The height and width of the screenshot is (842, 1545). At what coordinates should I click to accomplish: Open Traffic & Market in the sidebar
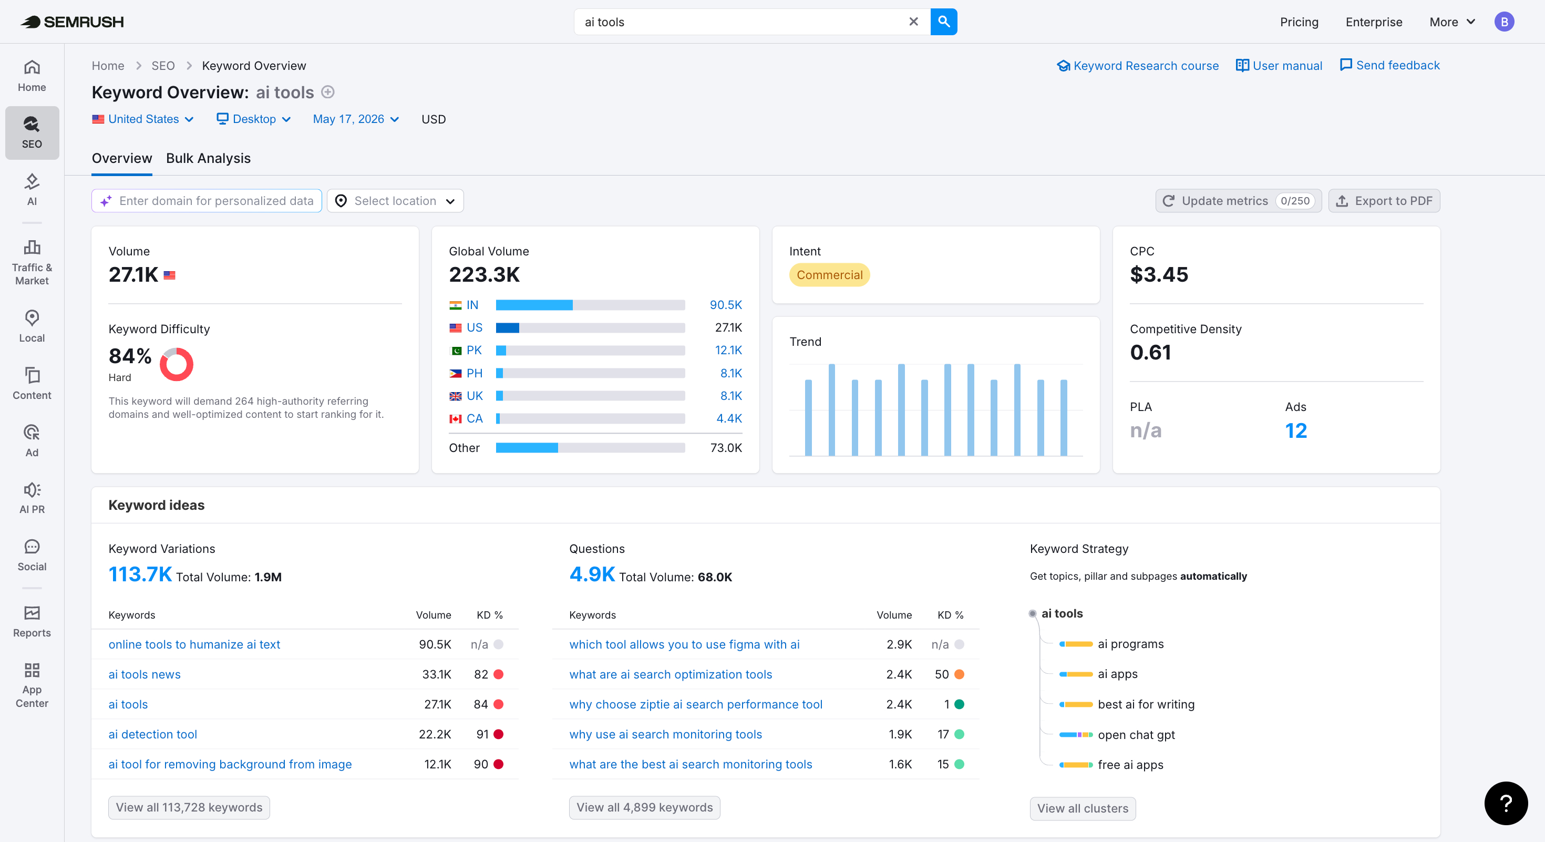coord(32,263)
